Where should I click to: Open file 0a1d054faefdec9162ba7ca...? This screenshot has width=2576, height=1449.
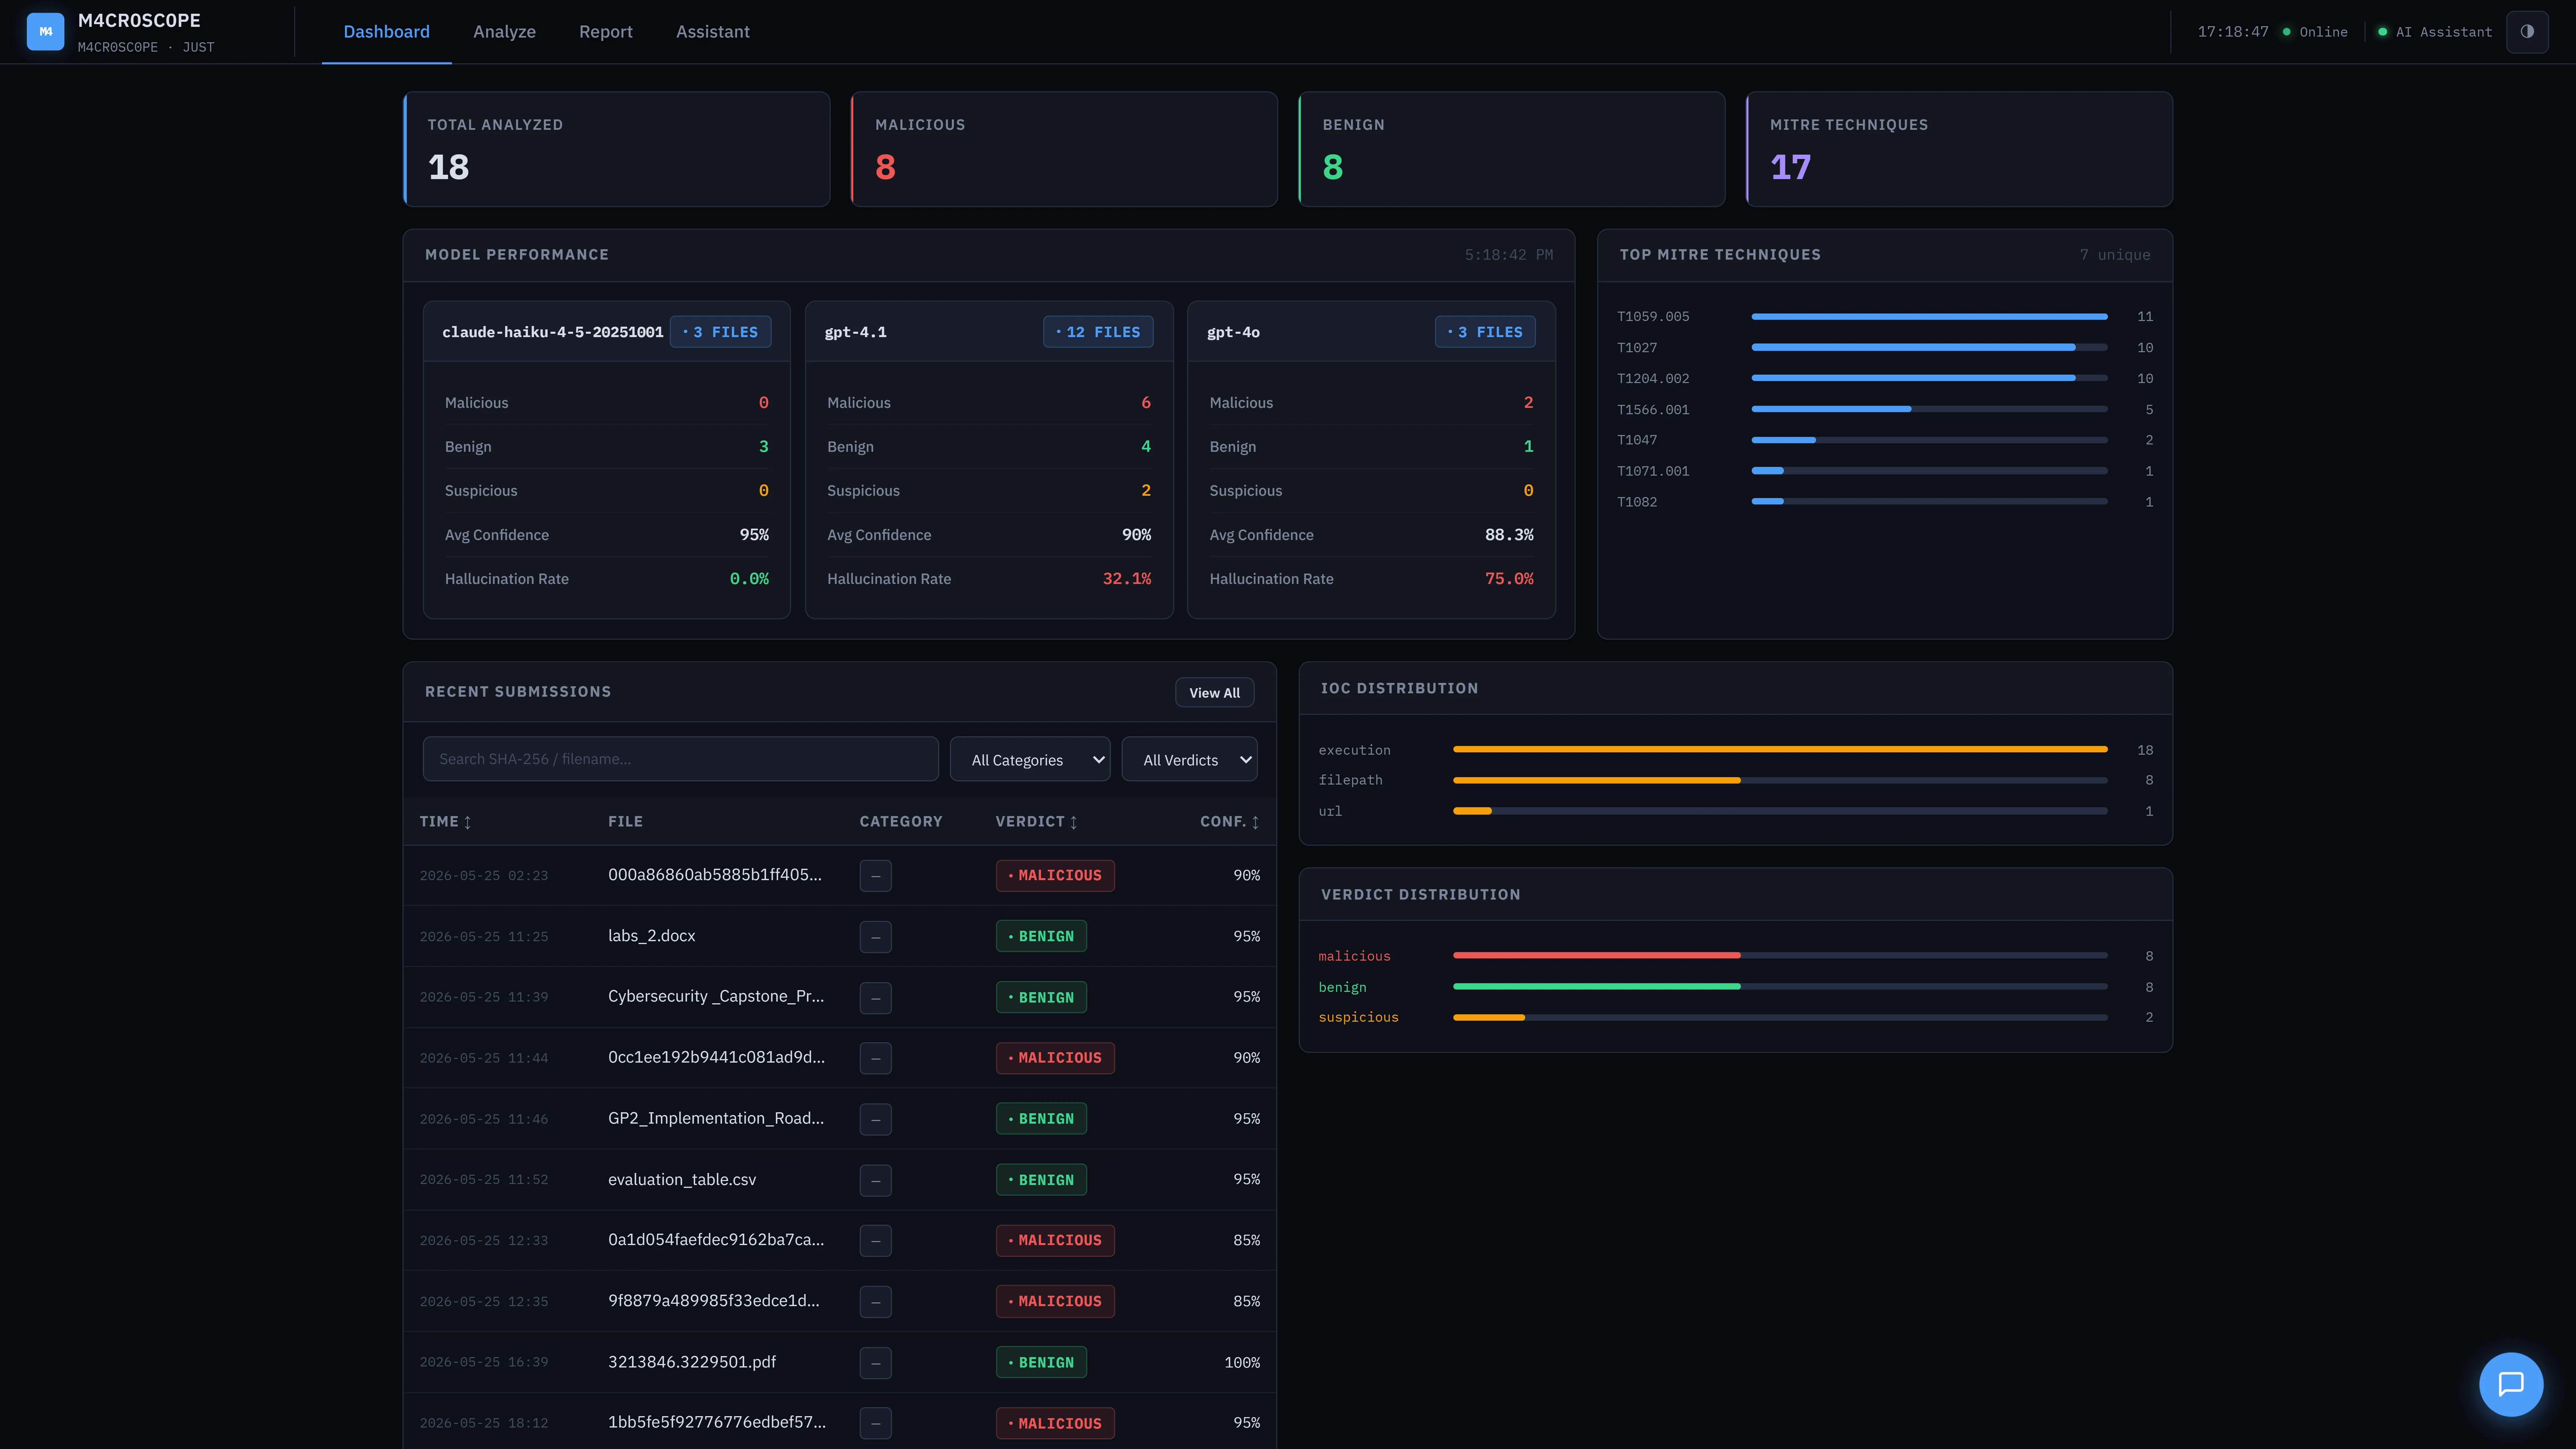pyautogui.click(x=716, y=1240)
